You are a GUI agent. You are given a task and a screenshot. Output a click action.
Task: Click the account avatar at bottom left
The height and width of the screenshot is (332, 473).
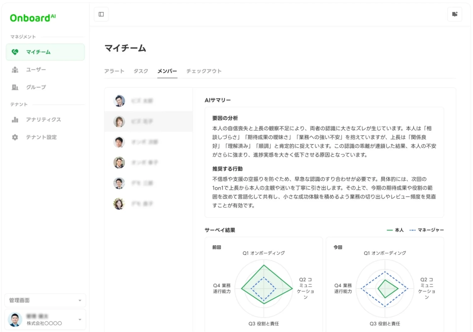click(15, 320)
